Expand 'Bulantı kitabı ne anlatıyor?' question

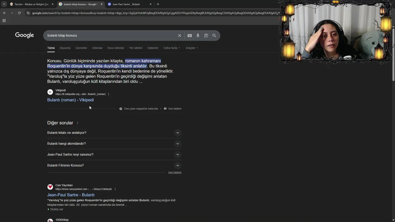(114, 133)
